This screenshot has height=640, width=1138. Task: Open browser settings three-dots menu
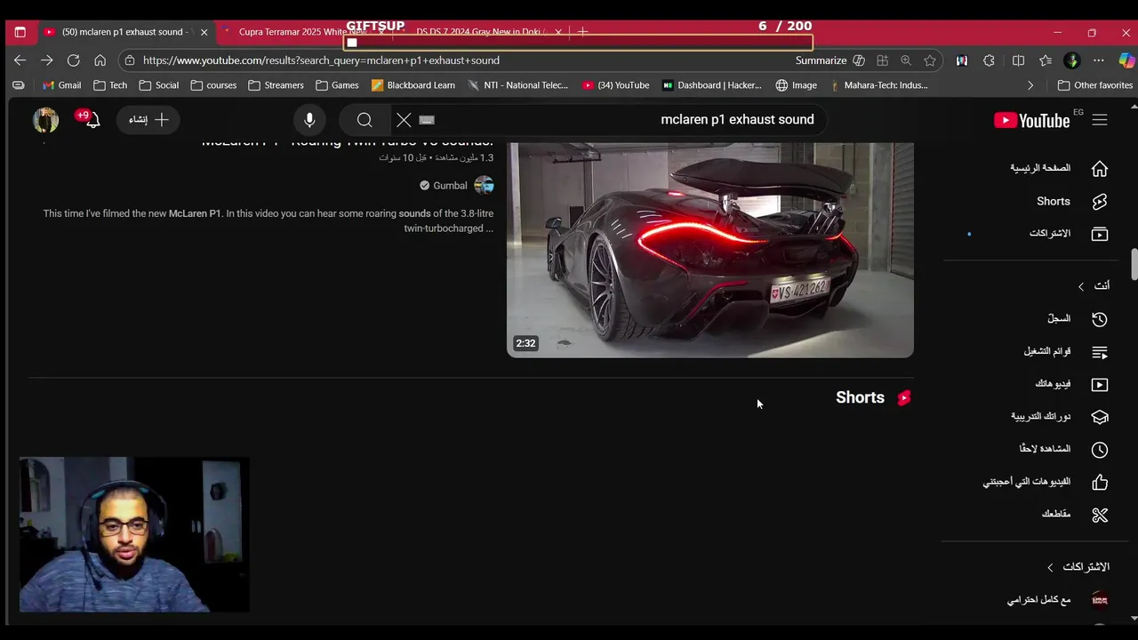coord(1099,60)
